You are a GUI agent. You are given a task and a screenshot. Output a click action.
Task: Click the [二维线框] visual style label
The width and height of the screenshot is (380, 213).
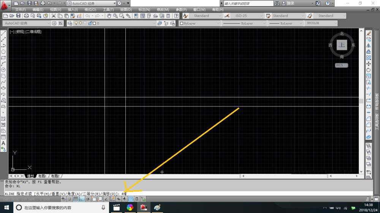(33, 32)
